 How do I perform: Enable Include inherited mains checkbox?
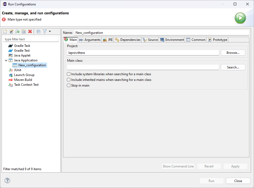69,80
